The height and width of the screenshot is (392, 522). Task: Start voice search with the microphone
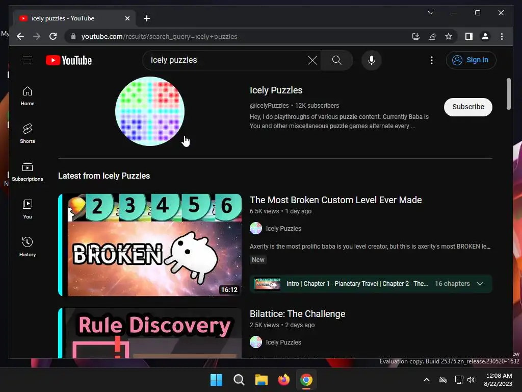[372, 60]
